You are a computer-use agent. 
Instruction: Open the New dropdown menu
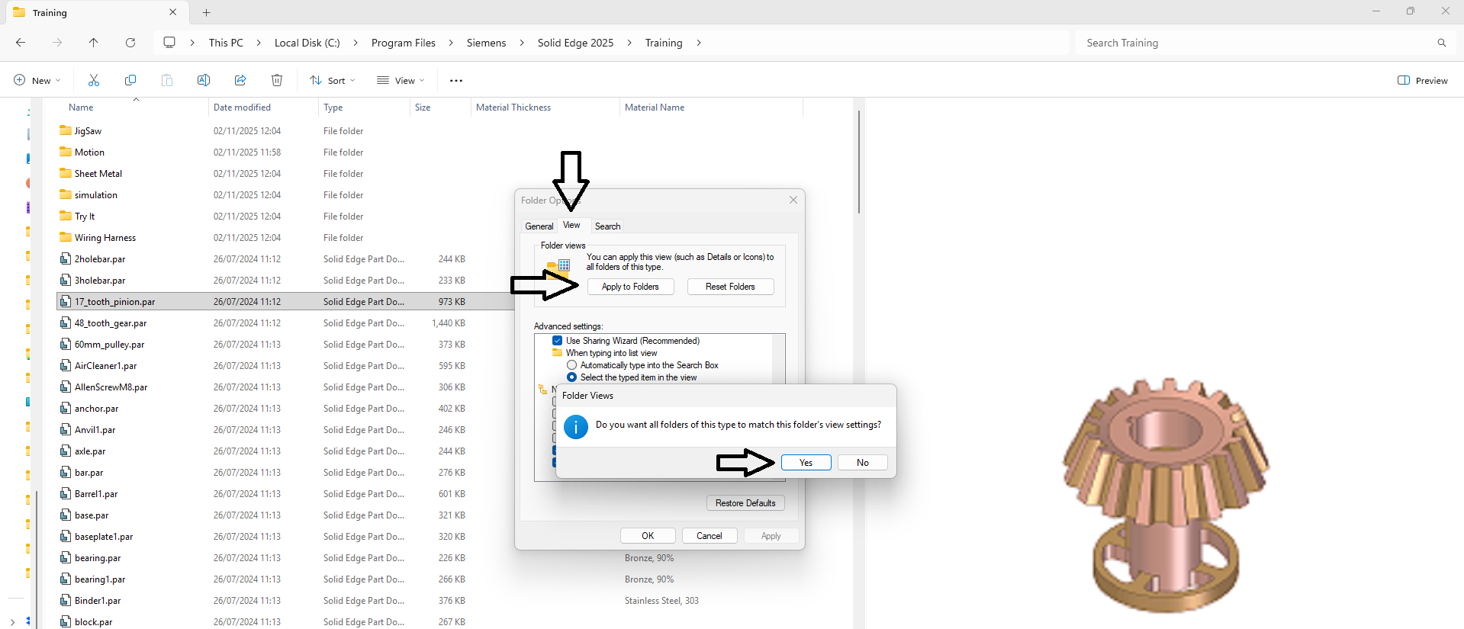coord(37,80)
